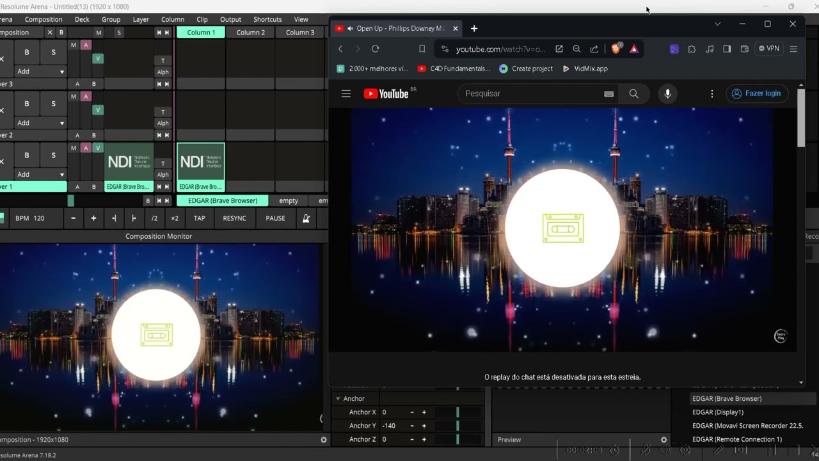Toggle Solo S button on Layer 1
The width and height of the screenshot is (819, 461).
pyautogui.click(x=53, y=155)
